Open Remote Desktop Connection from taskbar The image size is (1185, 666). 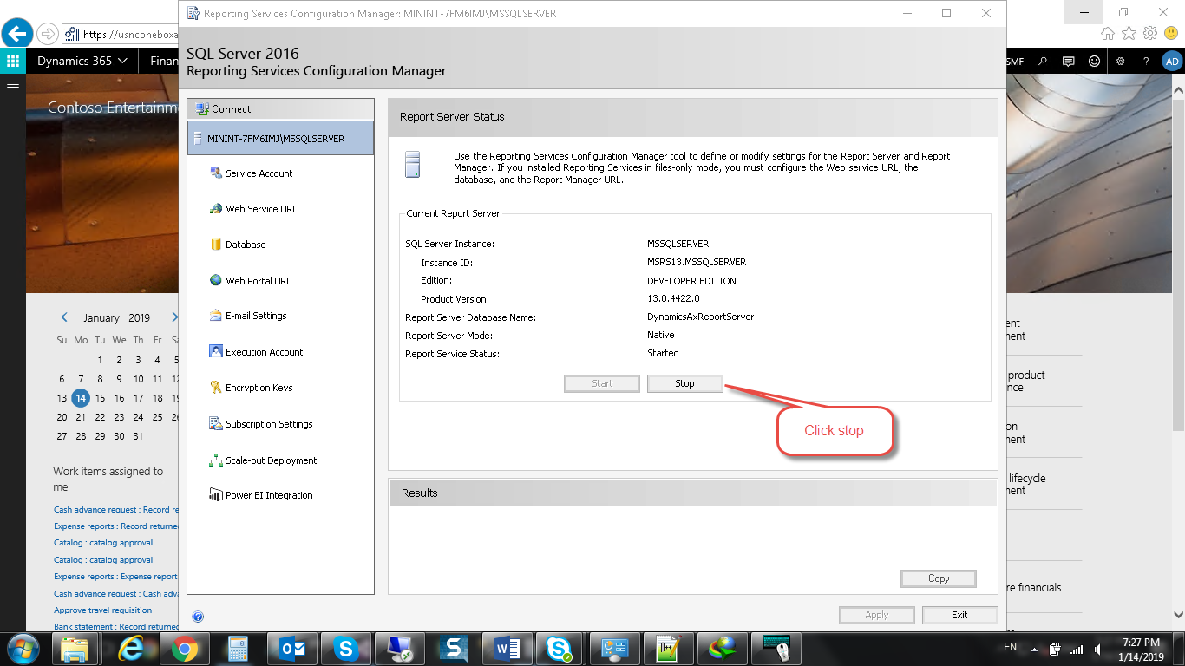click(398, 649)
